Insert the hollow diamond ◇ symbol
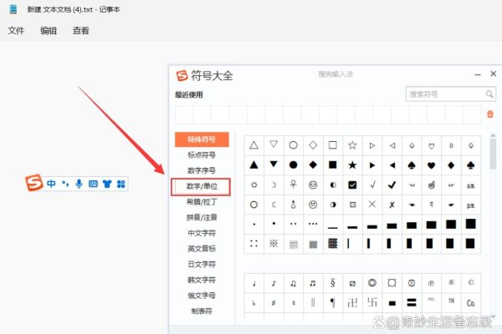Viewport: 502px width, 334px height. (x=313, y=145)
